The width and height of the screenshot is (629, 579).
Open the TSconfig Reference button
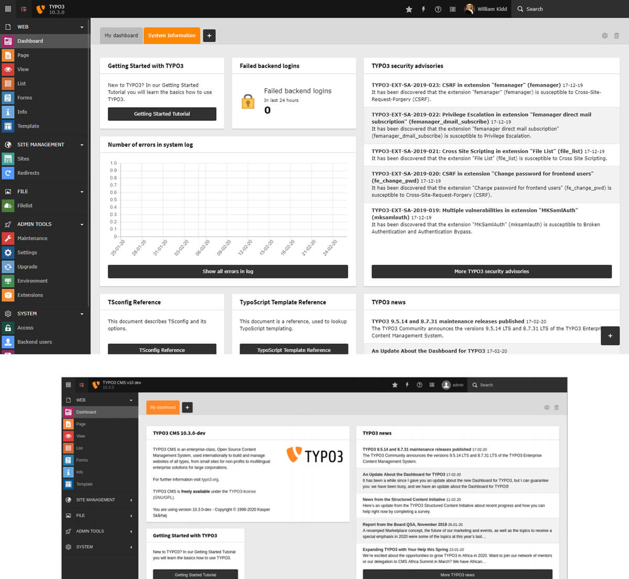162,350
